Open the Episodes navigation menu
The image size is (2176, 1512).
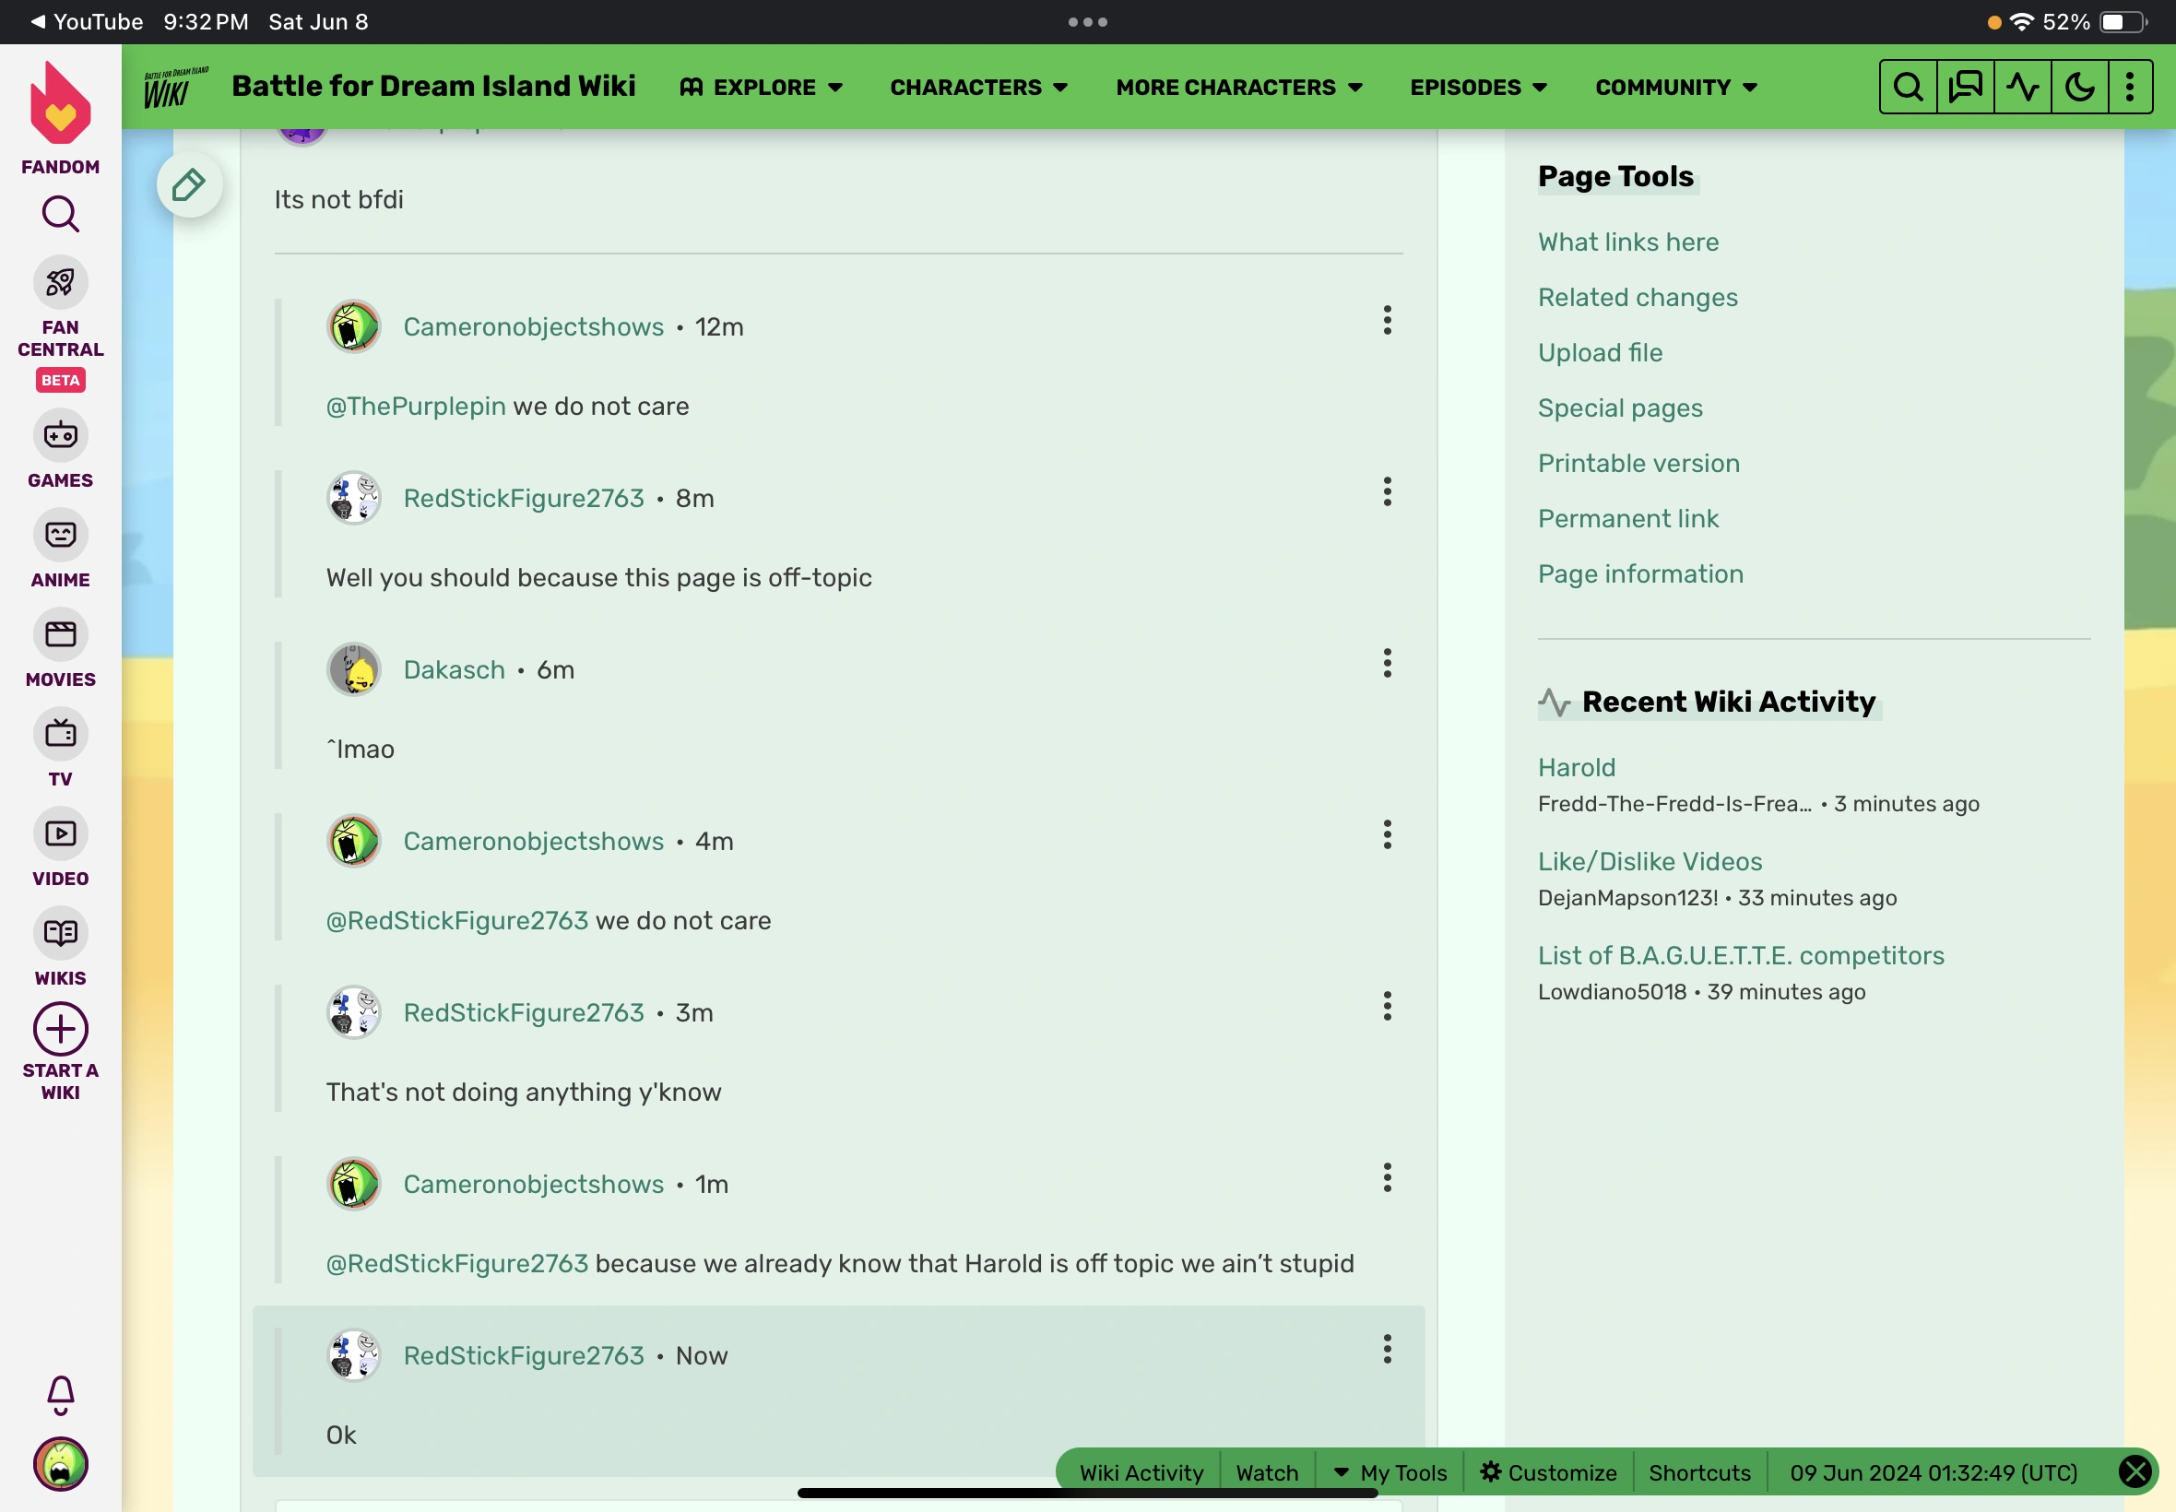coord(1478,88)
